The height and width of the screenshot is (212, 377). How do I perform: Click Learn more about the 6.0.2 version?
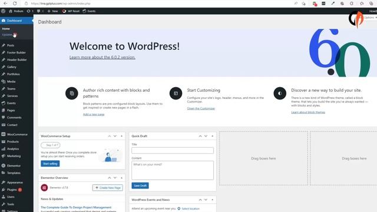click(102, 57)
